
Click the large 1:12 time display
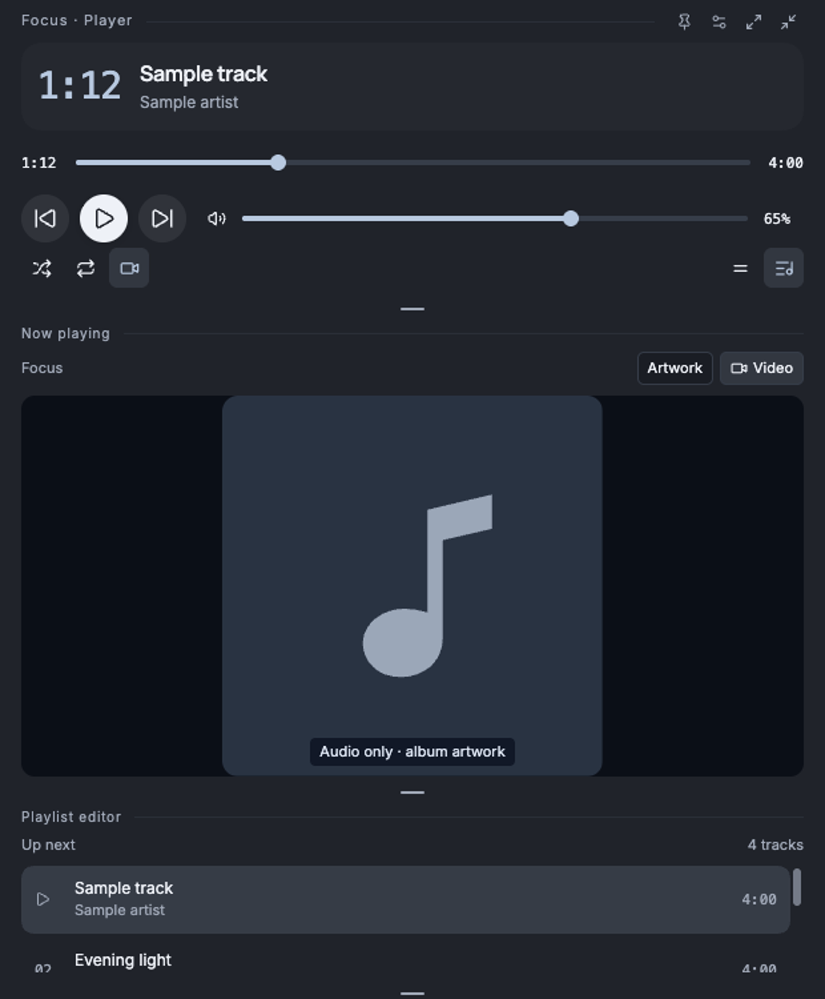[x=80, y=86]
